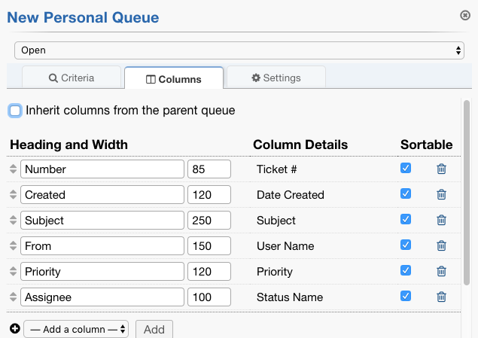The height and width of the screenshot is (338, 478).
Task: Click the width field showing 250
Action: tap(209, 221)
